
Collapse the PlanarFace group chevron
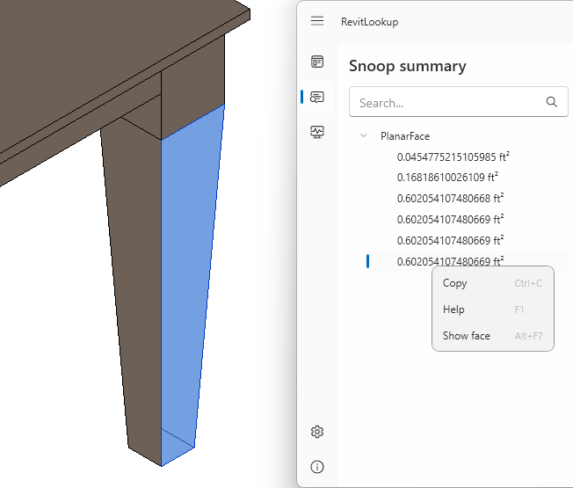363,136
